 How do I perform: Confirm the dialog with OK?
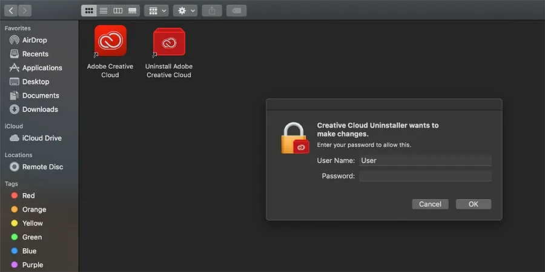[474, 204]
